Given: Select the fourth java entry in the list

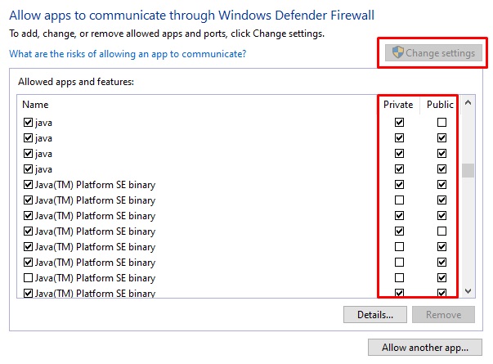Looking at the screenshot, I should click(x=44, y=169).
